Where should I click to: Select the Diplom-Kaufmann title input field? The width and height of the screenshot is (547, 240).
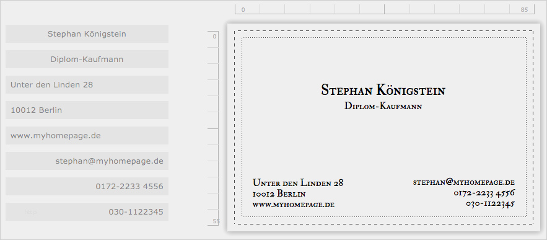click(x=87, y=60)
